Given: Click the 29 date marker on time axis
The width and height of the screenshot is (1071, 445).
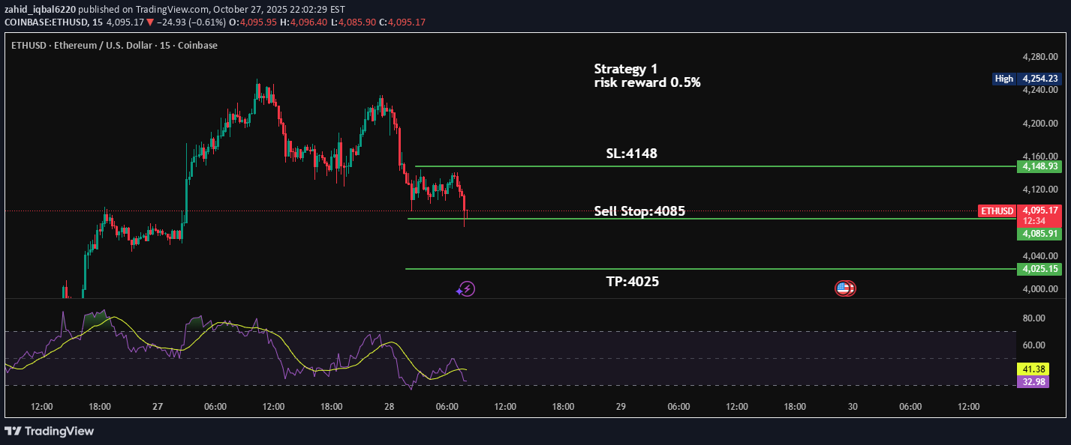Looking at the screenshot, I should (x=621, y=407).
